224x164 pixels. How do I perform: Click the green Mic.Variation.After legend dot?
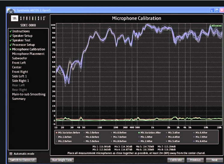coord(139,133)
